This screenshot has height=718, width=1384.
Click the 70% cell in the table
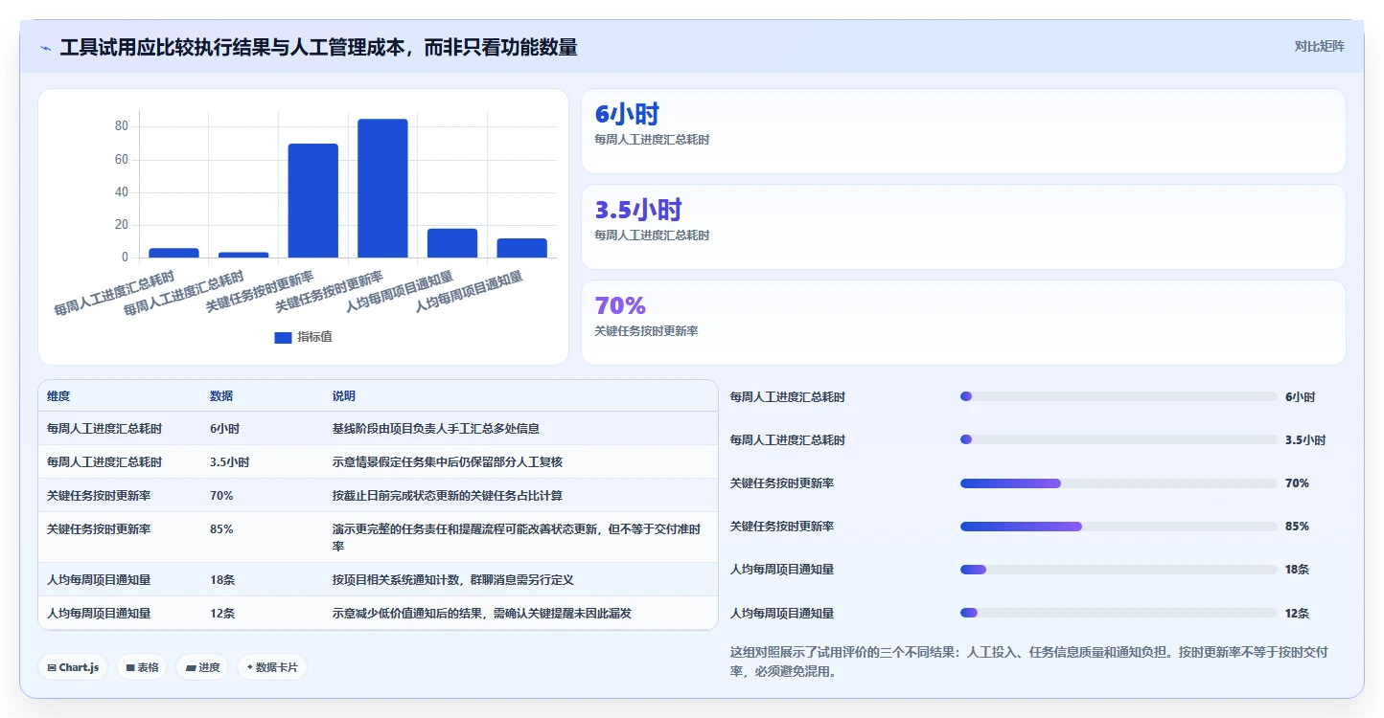[221, 496]
